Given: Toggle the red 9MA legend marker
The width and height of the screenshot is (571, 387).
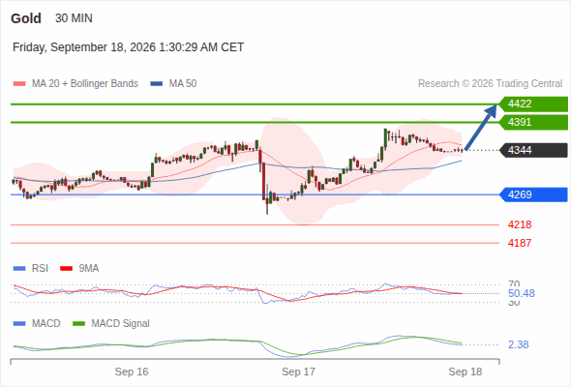Looking at the screenshot, I should tap(66, 269).
